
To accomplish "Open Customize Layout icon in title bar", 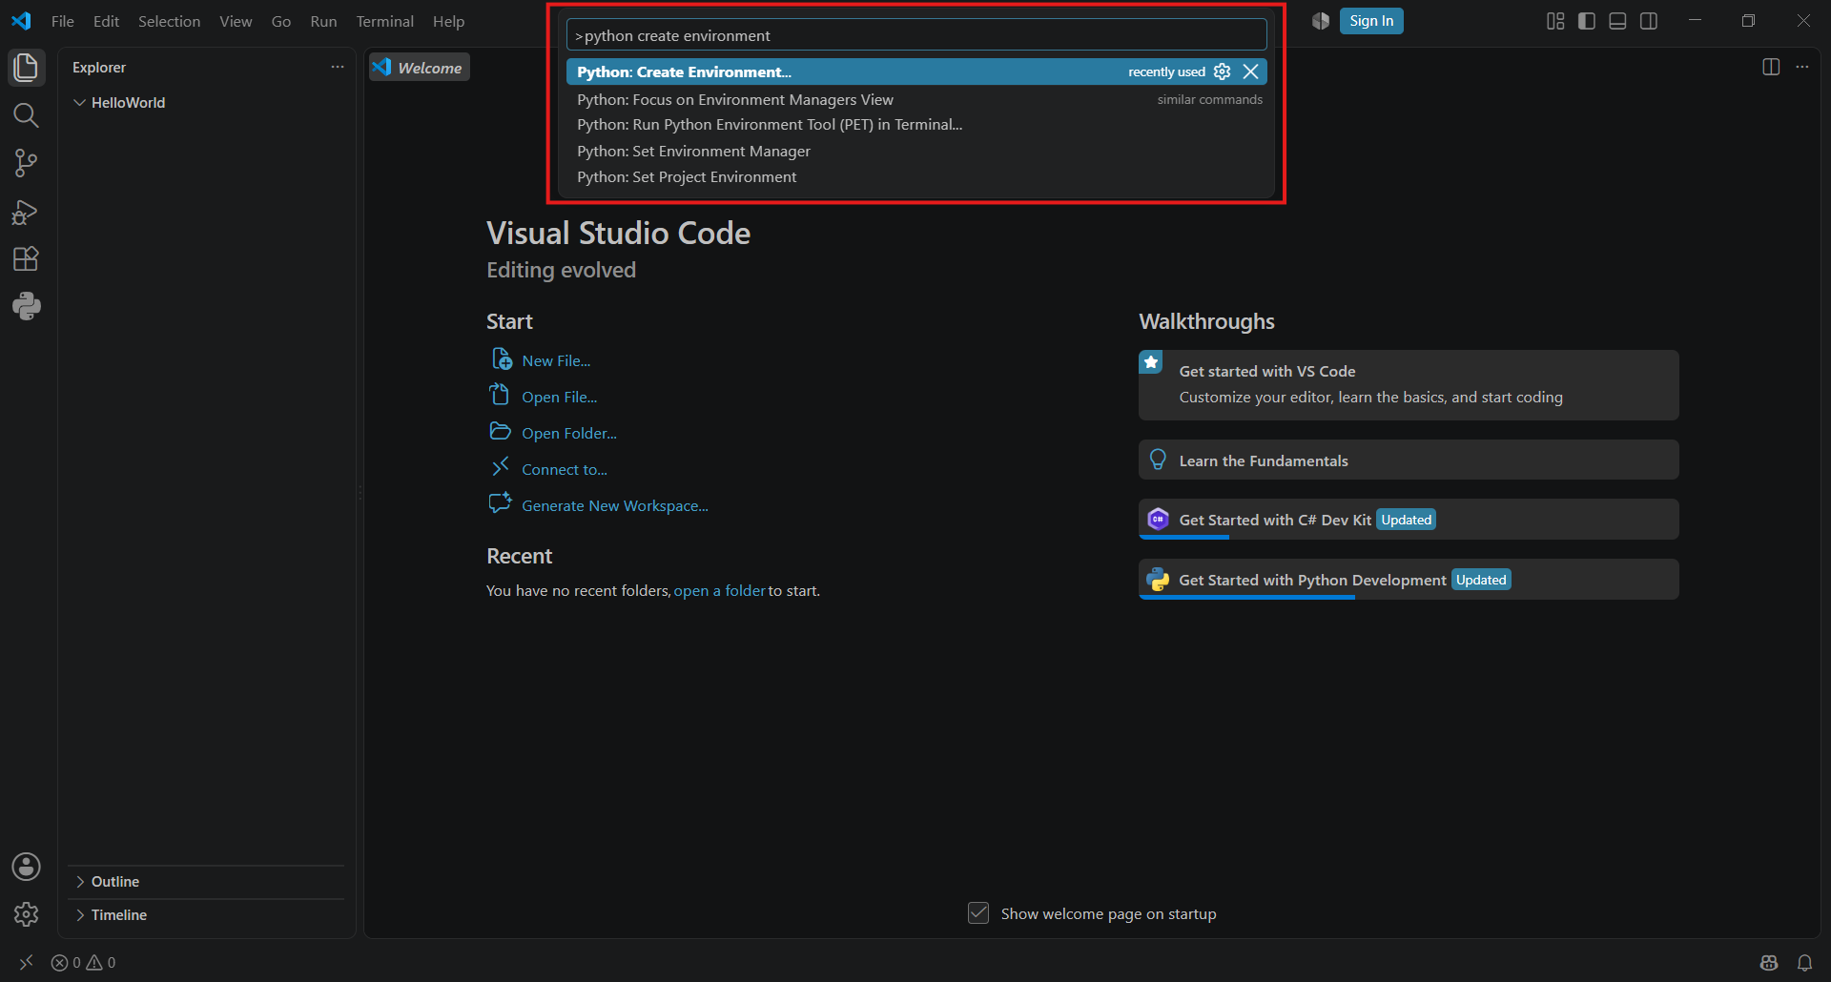I will click(1555, 21).
